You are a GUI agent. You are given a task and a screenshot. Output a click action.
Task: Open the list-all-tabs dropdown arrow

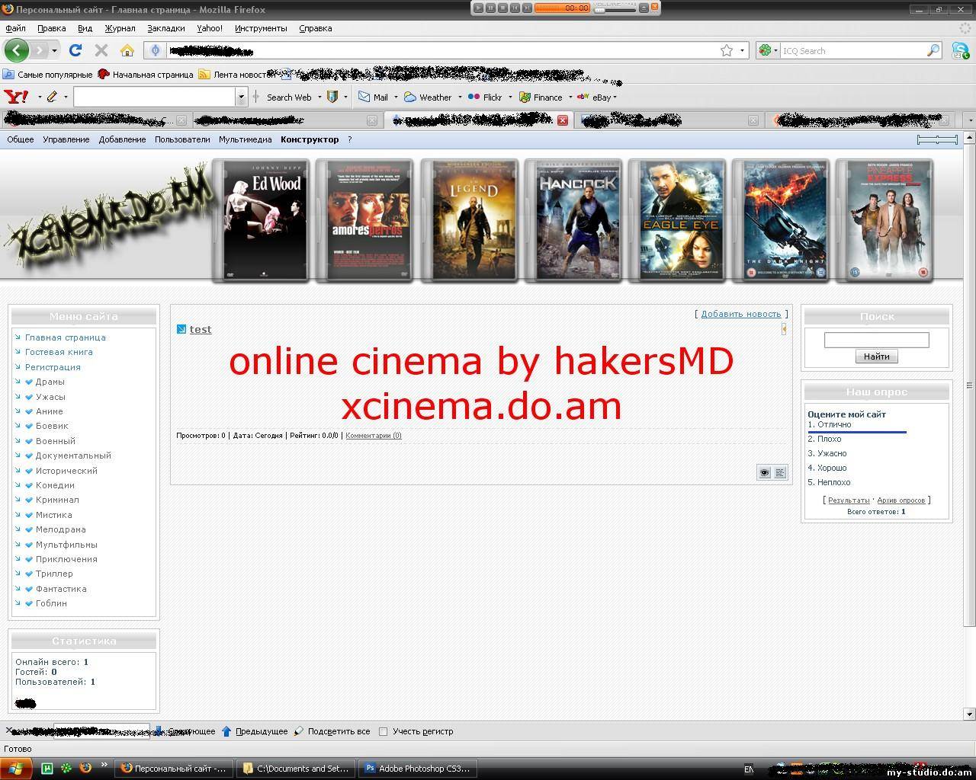coord(970,120)
